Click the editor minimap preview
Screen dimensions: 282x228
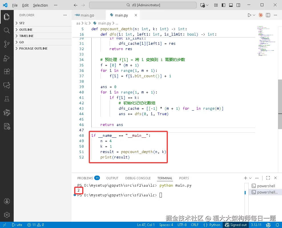point(266,41)
